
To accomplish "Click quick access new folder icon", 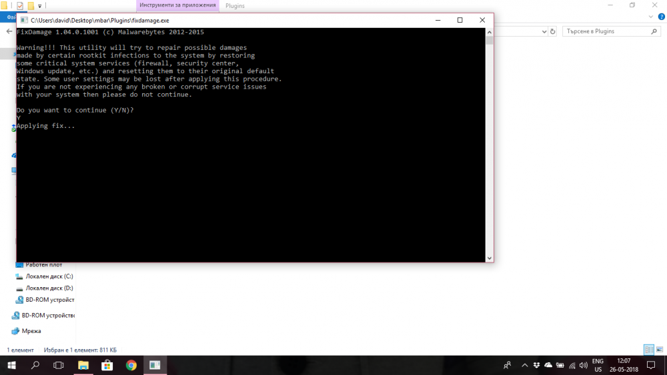I will coord(31,5).
